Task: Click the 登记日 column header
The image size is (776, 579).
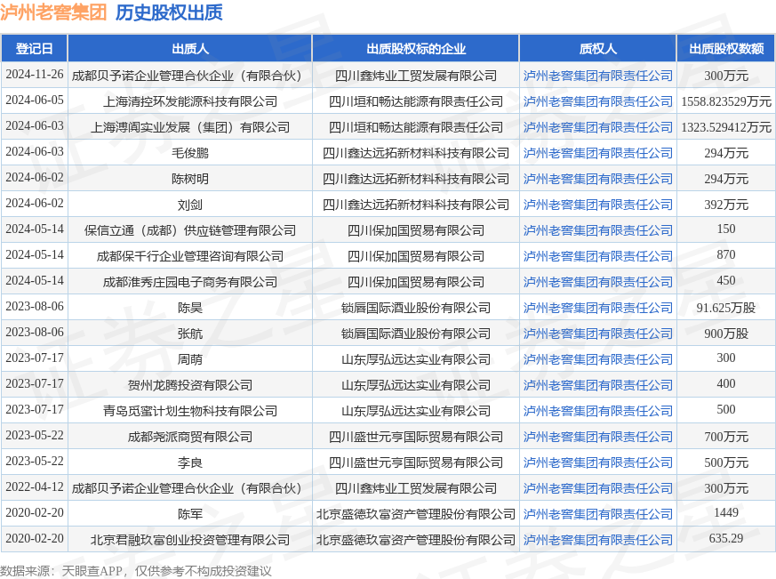Action: click(x=34, y=49)
